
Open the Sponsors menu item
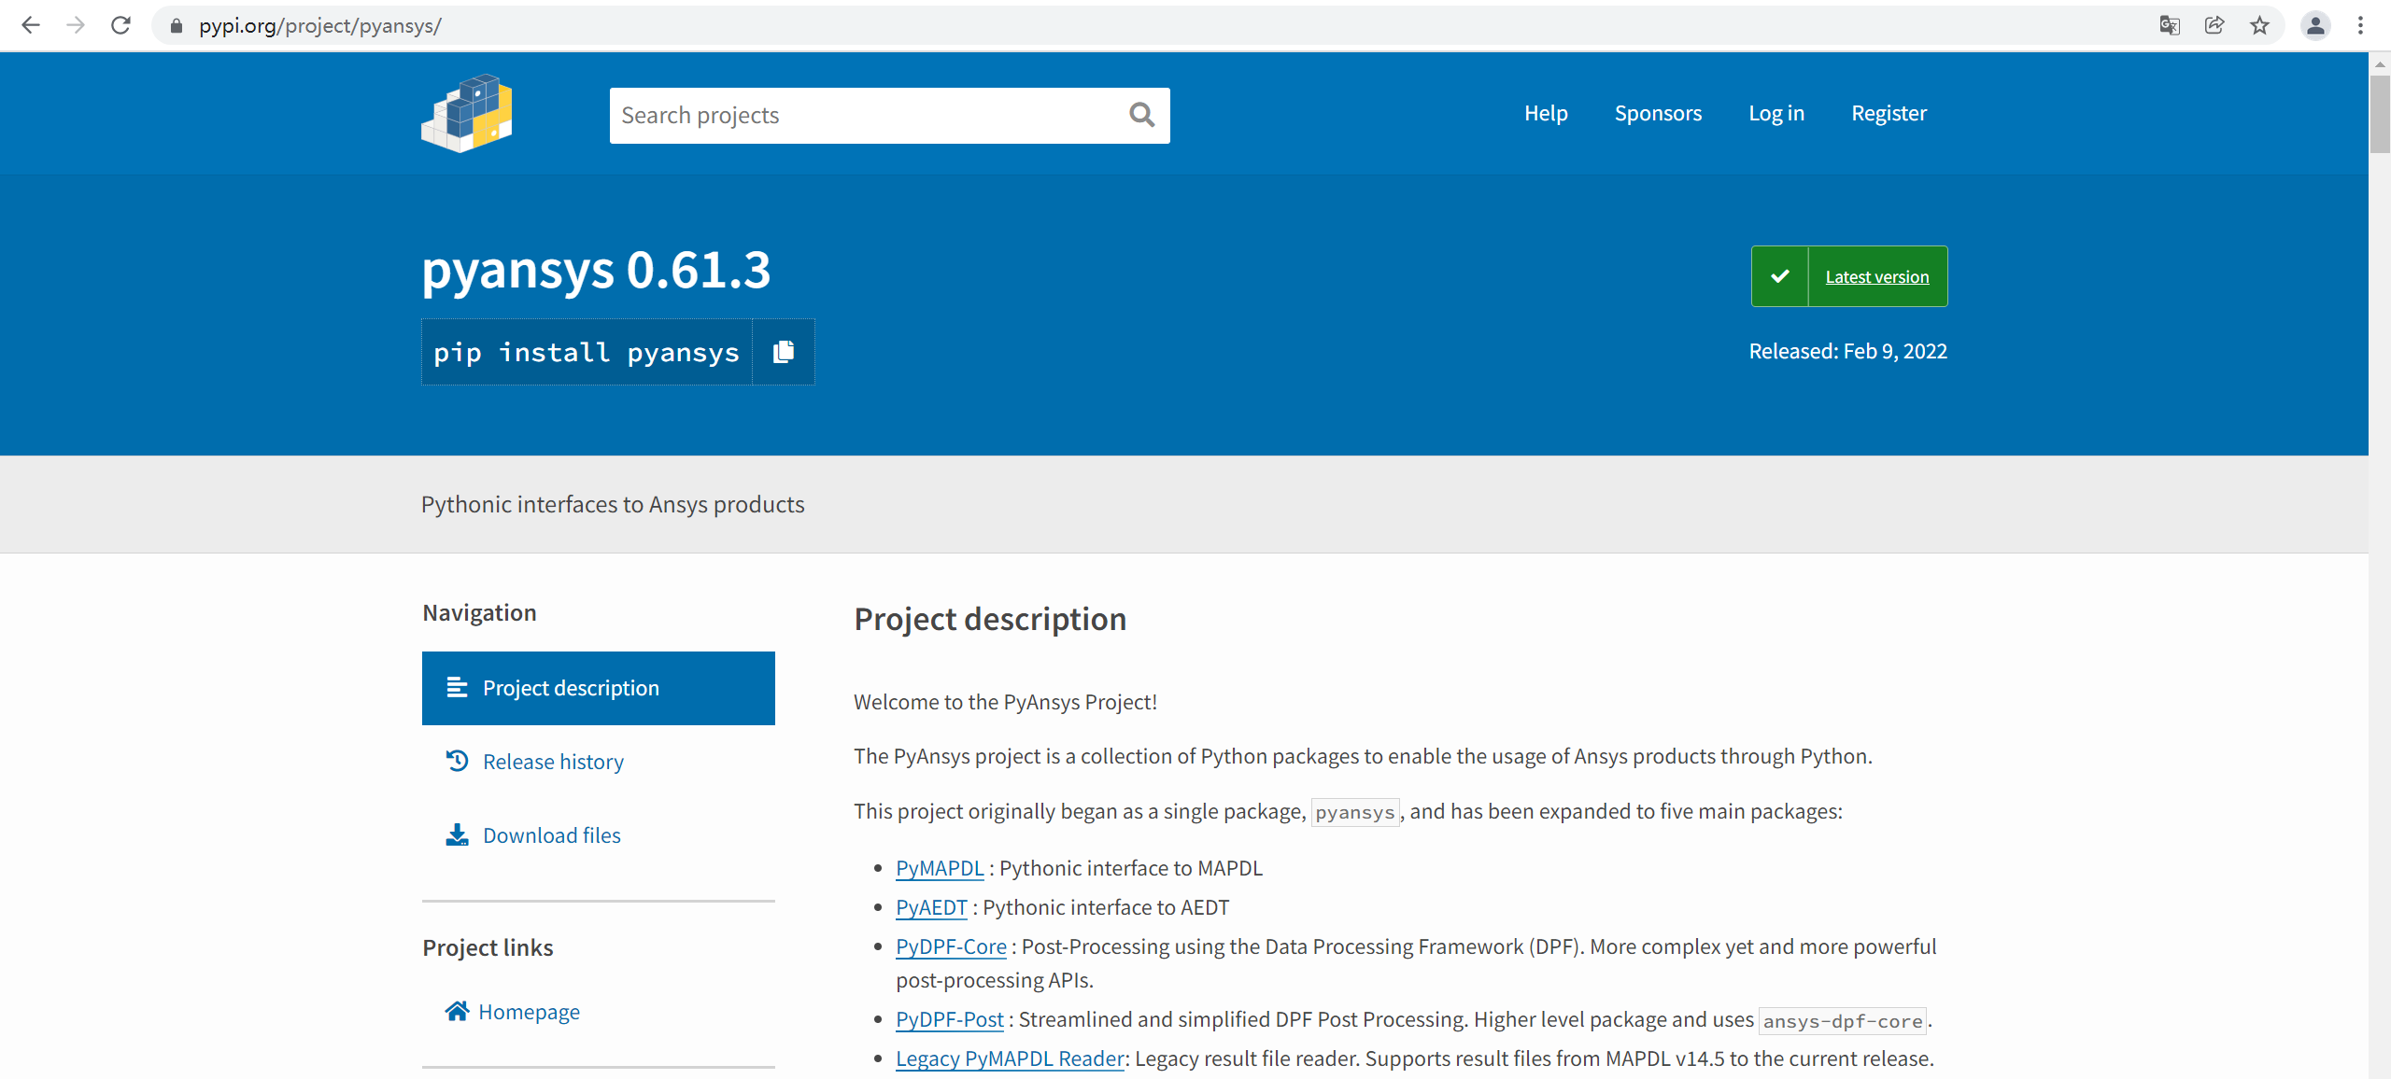pyautogui.click(x=1658, y=113)
